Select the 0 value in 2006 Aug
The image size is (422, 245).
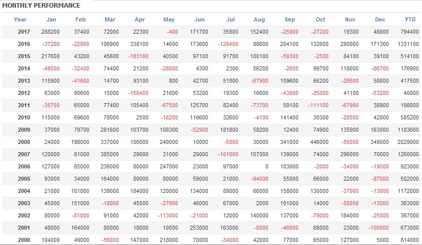[267, 166]
